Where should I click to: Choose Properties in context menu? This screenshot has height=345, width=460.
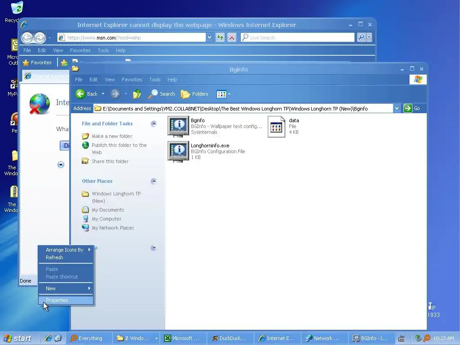coord(66,300)
